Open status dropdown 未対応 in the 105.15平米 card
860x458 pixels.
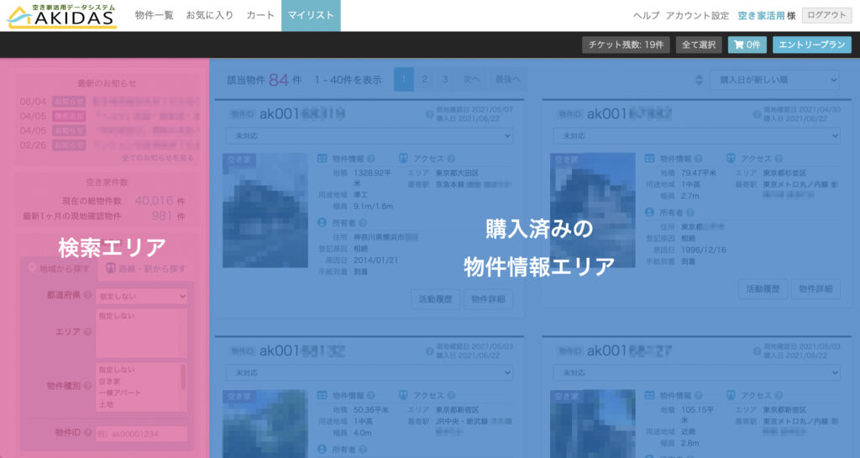tap(696, 372)
